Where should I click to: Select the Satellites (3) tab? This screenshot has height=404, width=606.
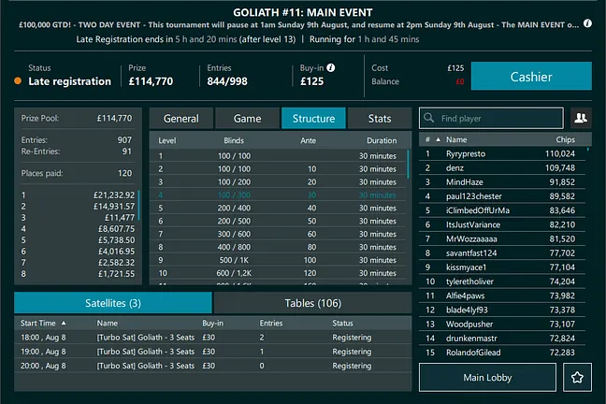(x=113, y=303)
